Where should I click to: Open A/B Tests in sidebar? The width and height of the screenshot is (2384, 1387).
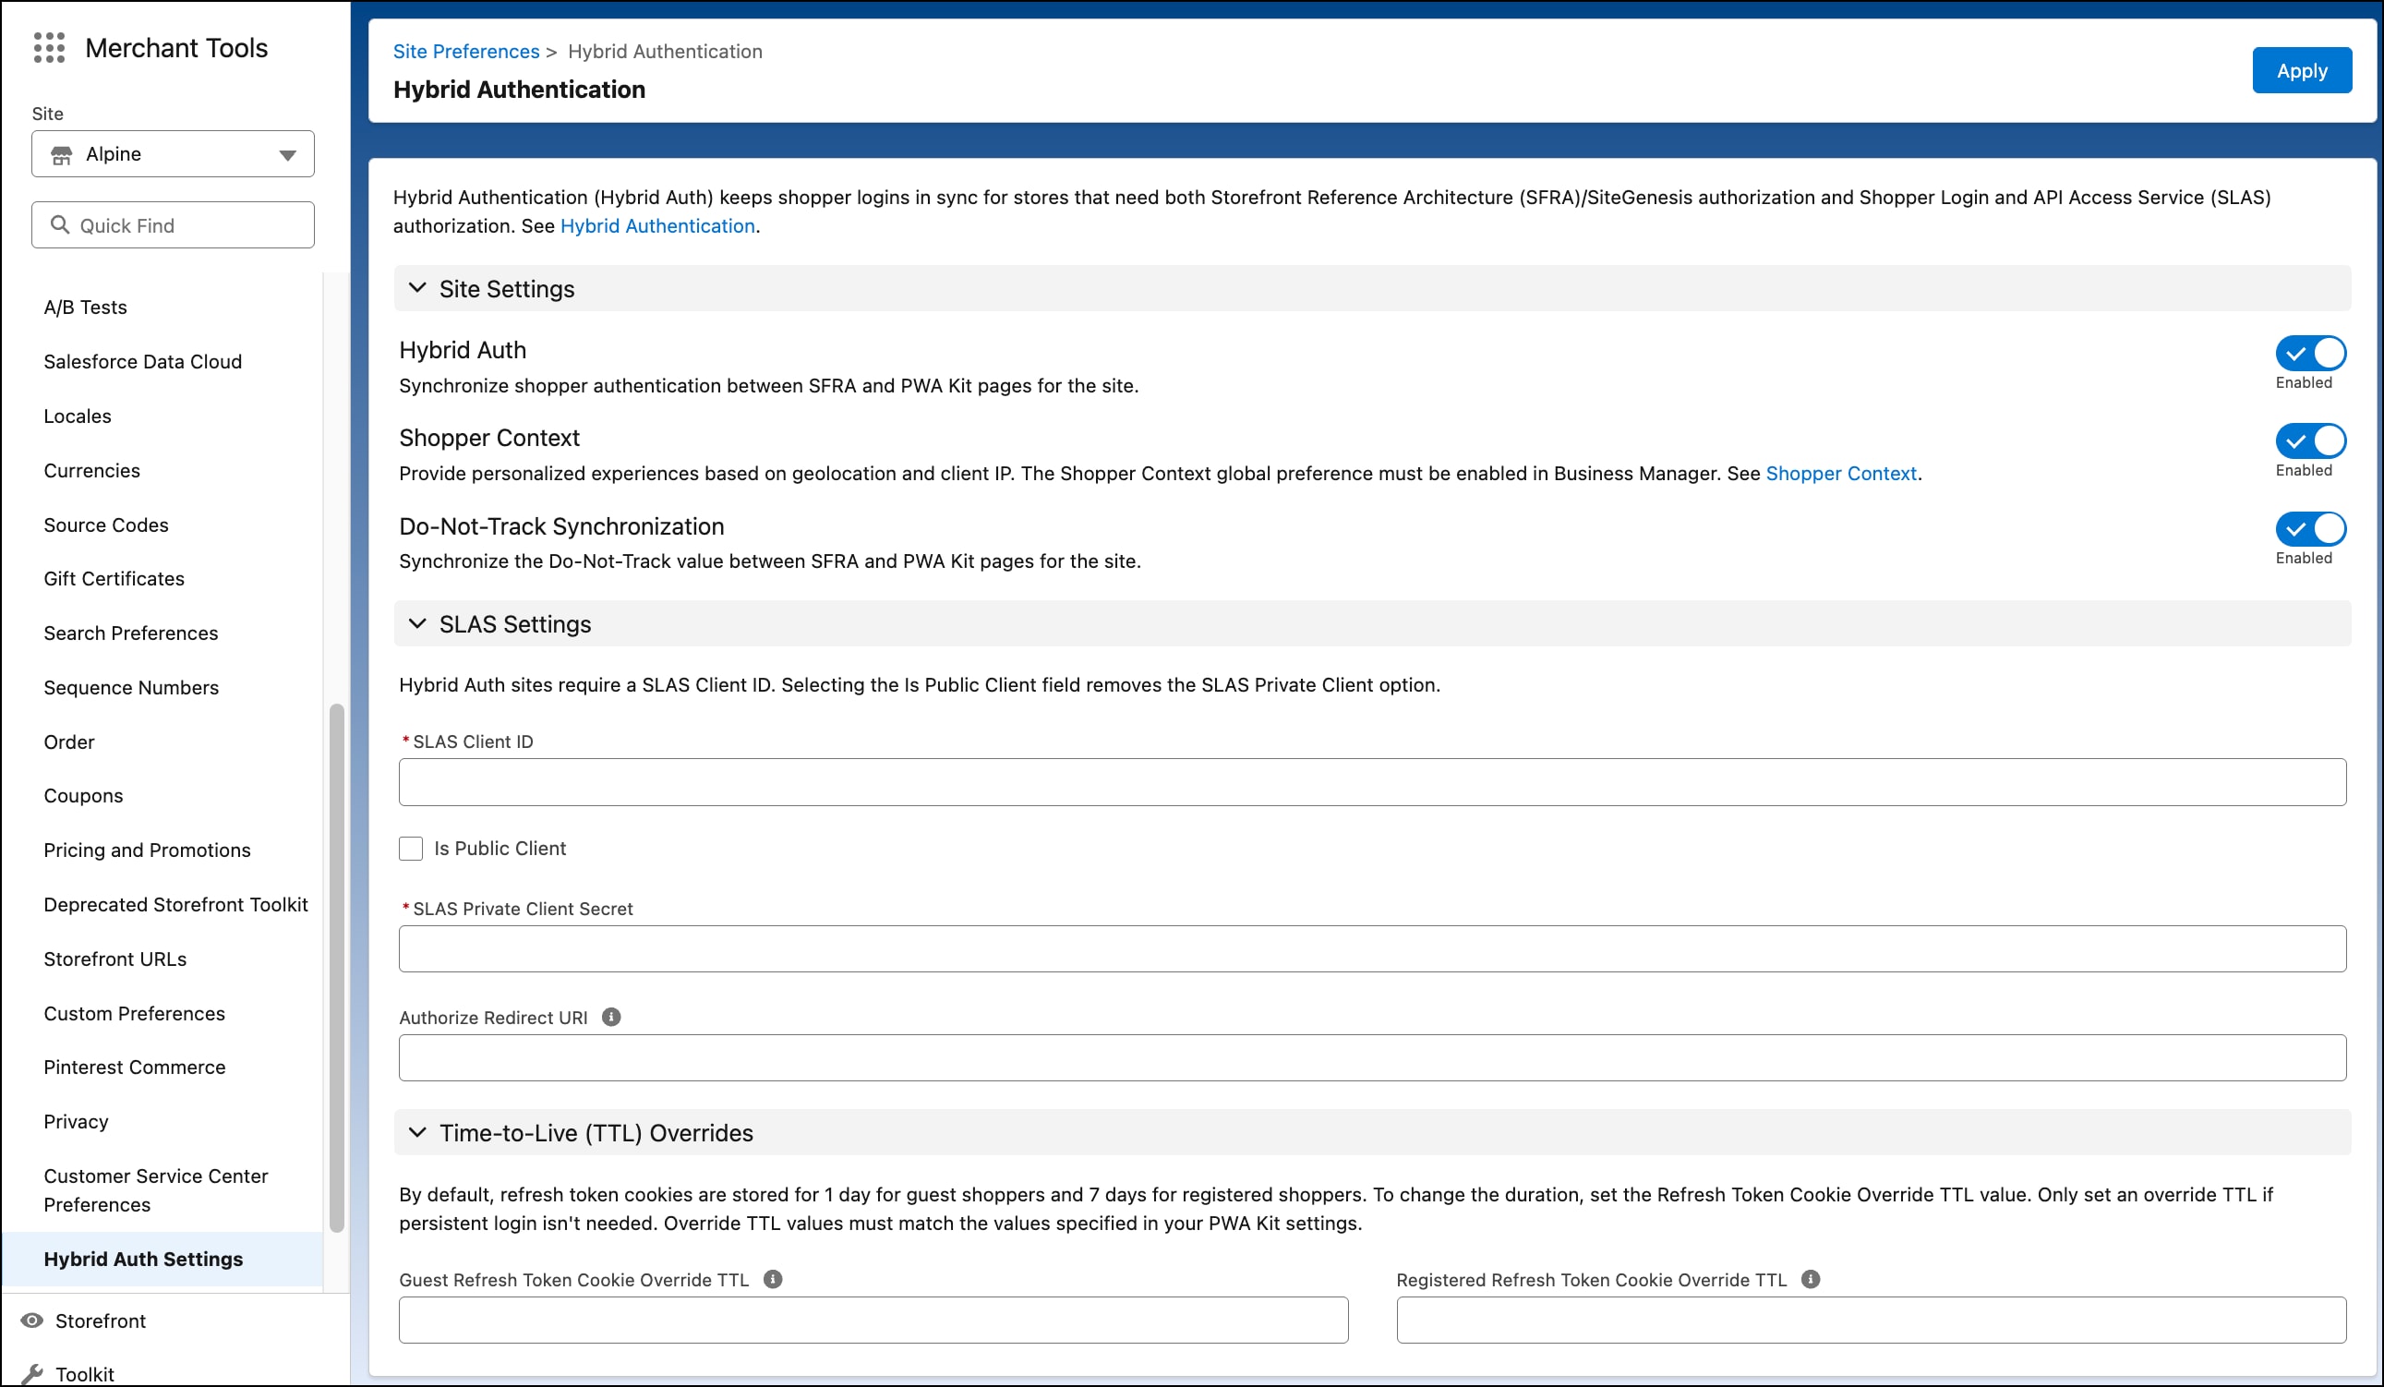[x=85, y=308]
